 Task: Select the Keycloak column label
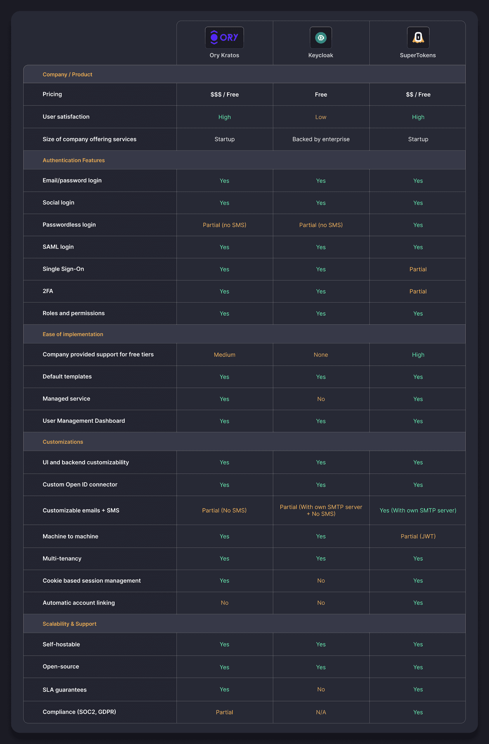[321, 55]
